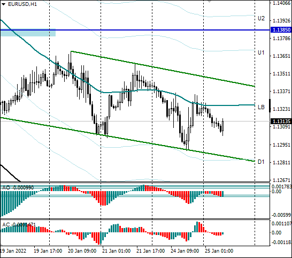Click the 21 Jan 17:00 time label

[150, 251]
